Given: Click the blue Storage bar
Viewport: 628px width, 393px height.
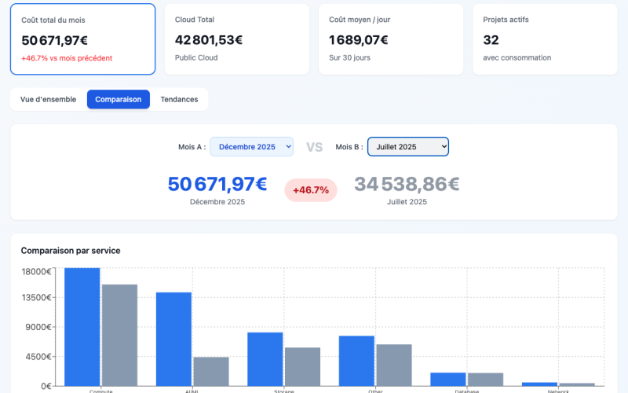Looking at the screenshot, I should coord(265,358).
